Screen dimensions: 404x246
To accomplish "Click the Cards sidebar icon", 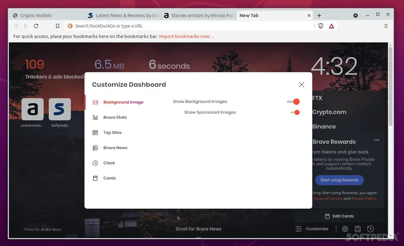I will point(95,178).
